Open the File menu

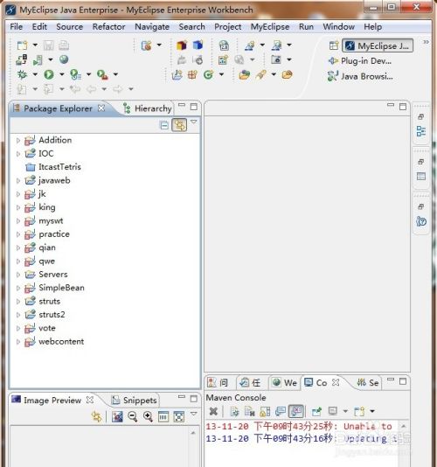16,27
